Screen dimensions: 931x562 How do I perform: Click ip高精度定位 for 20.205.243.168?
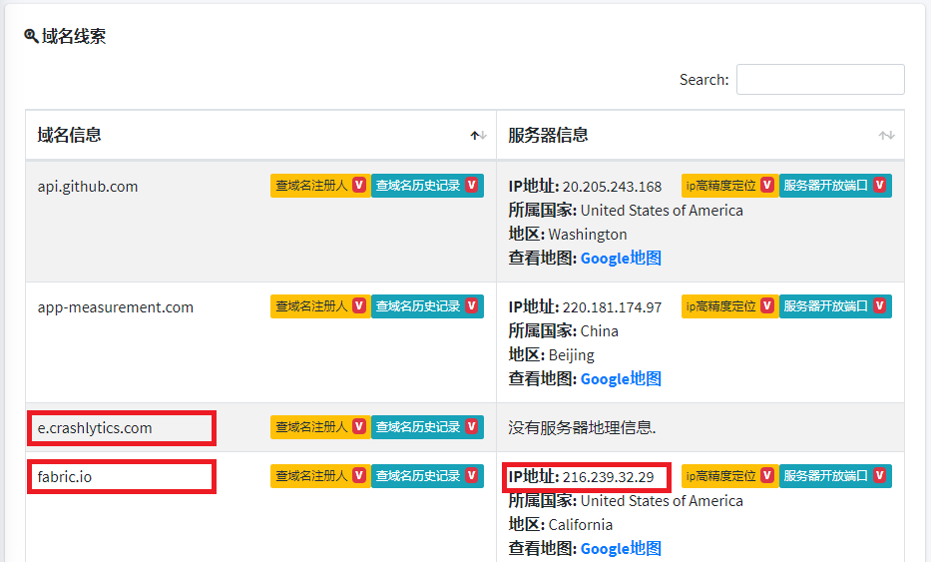729,186
